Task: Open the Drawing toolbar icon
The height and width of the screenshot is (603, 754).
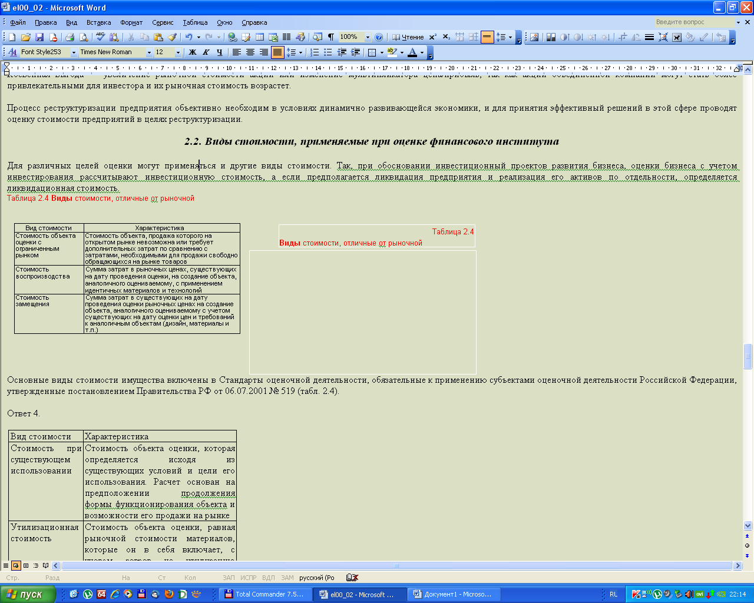Action: pos(300,37)
